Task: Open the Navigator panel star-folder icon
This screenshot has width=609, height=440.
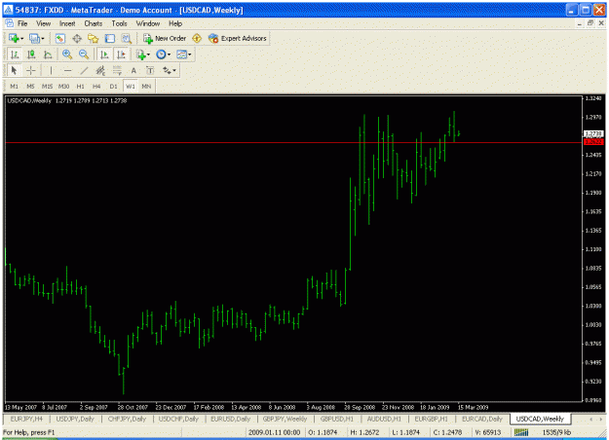Action: pyautogui.click(x=94, y=38)
